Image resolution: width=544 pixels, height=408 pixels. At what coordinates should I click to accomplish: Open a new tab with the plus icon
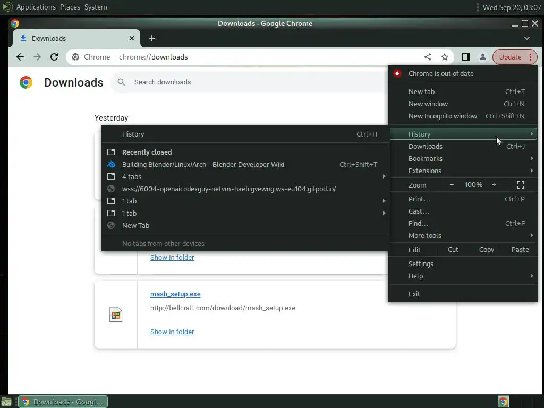click(x=151, y=38)
